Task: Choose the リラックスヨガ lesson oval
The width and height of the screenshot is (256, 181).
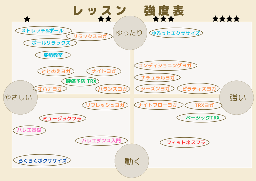Action: (89, 36)
